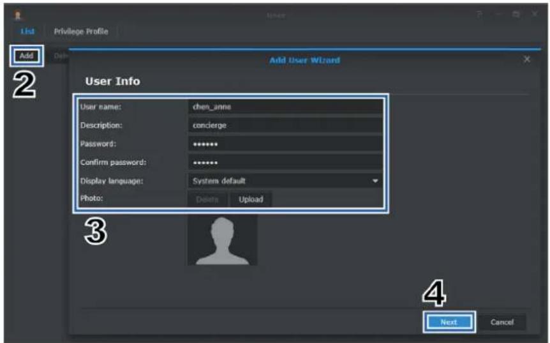Image resolution: width=550 pixels, height=343 pixels.
Task: Open the Privilege Profile tab
Action: pos(81,31)
